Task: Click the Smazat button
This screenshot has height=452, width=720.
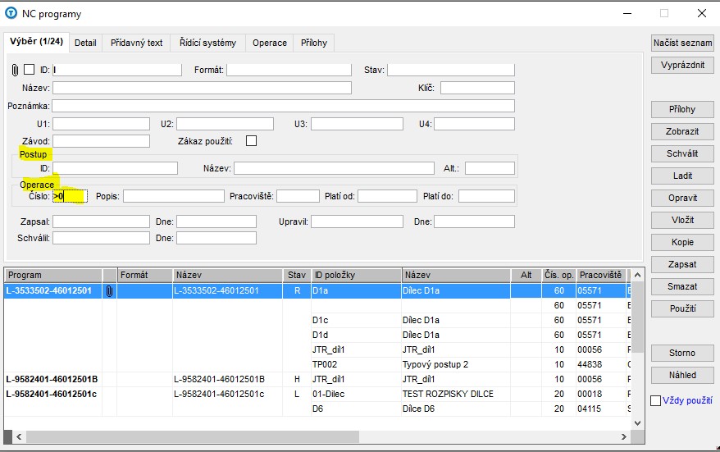Action: [x=682, y=286]
